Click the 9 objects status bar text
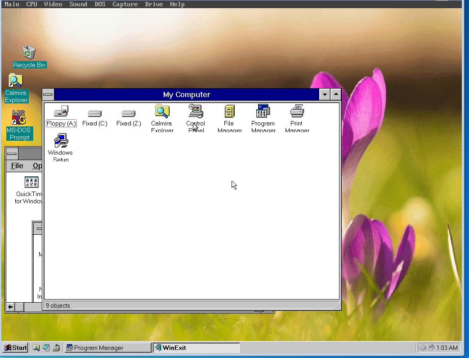The width and height of the screenshot is (469, 358). pos(58,305)
